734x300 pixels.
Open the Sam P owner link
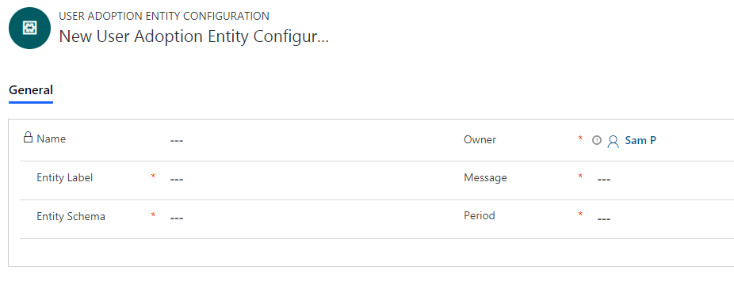point(640,140)
